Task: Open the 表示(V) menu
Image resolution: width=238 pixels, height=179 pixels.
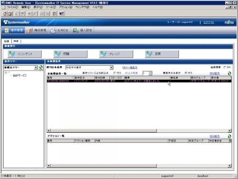Action: pyautogui.click(x=38, y=7)
